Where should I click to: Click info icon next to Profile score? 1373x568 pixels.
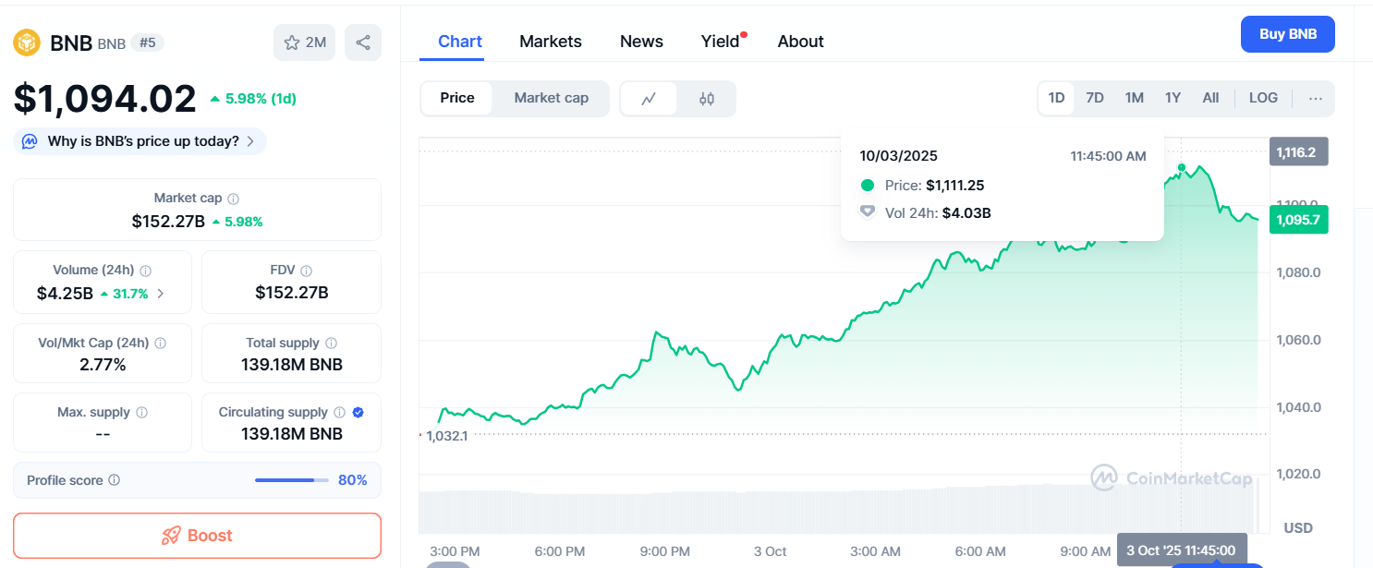(x=114, y=480)
